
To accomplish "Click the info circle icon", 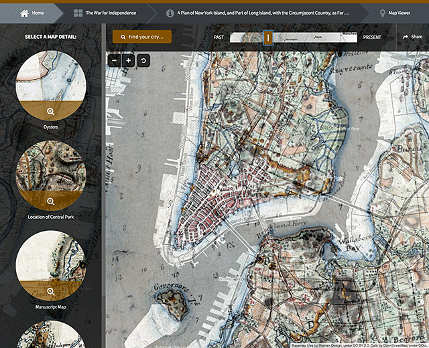I will click(x=170, y=13).
